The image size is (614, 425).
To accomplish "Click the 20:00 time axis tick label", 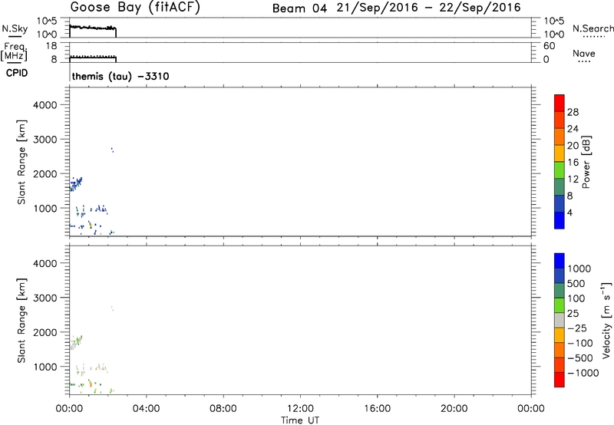I will (454, 409).
